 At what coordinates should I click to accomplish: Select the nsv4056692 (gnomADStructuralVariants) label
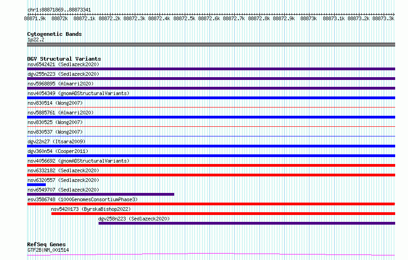78,161
